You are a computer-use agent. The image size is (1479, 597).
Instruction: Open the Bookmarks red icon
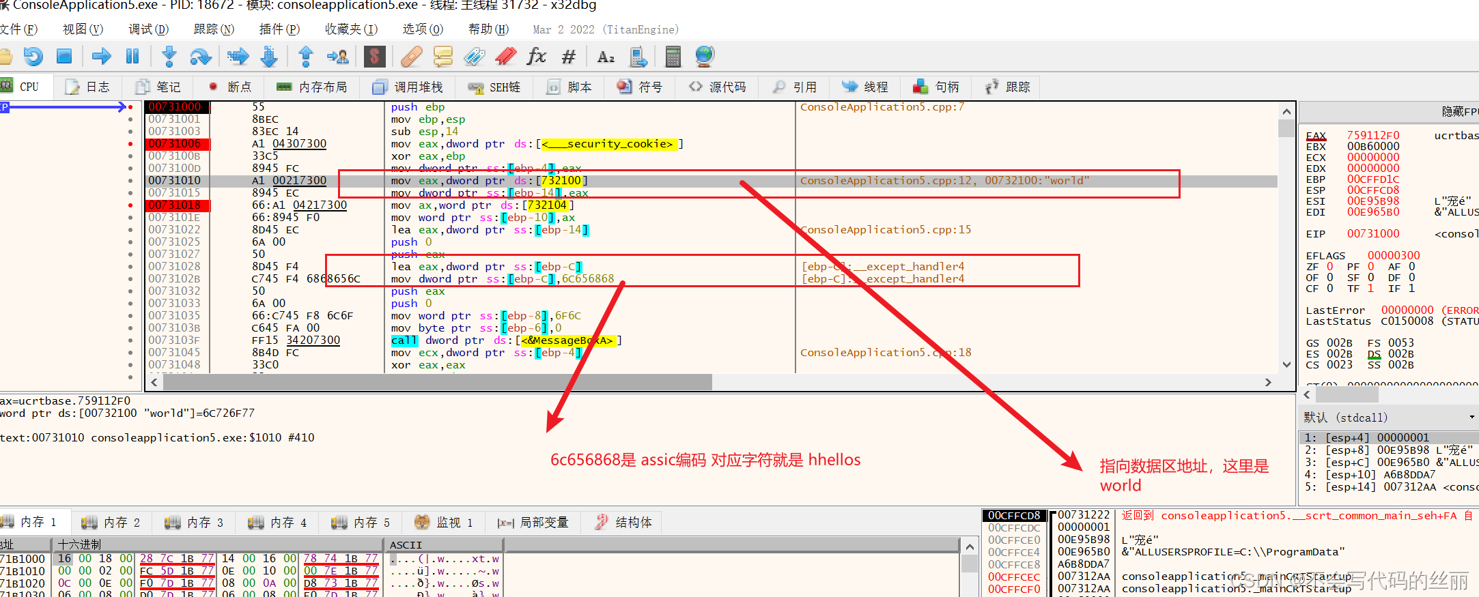(x=505, y=57)
